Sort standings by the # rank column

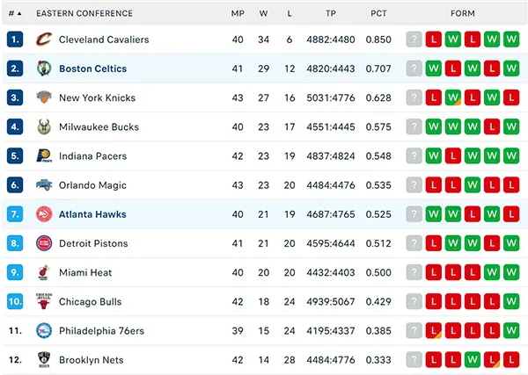15,13
